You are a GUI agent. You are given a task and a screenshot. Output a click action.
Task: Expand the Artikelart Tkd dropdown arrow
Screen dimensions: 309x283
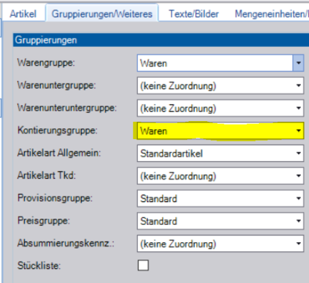point(298,175)
